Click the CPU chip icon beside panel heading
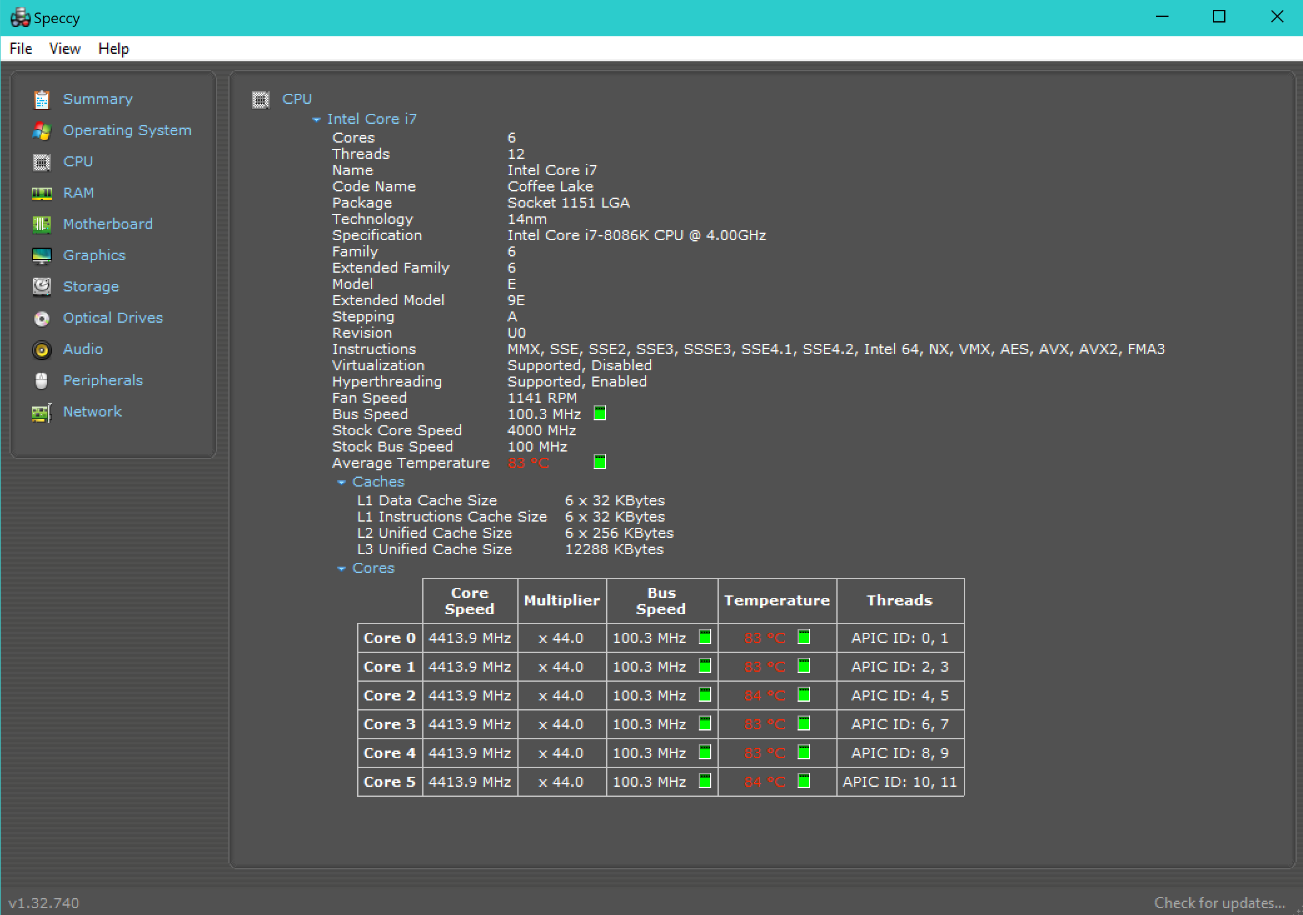1303x915 pixels. pyautogui.click(x=261, y=99)
